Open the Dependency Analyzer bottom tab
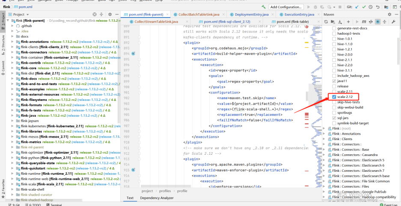Viewport: 401px width, 206px height. 157,198
